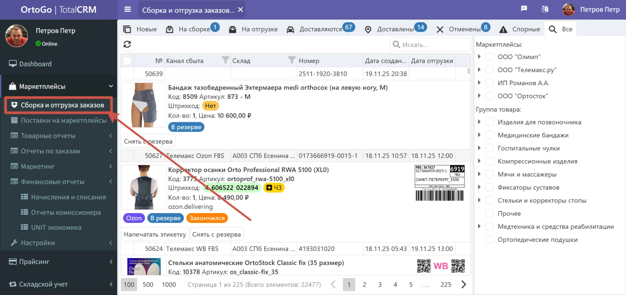Screen dimensions: 626x295
Task: Click the refresh icon above the orders table
Action: pyautogui.click(x=127, y=44)
